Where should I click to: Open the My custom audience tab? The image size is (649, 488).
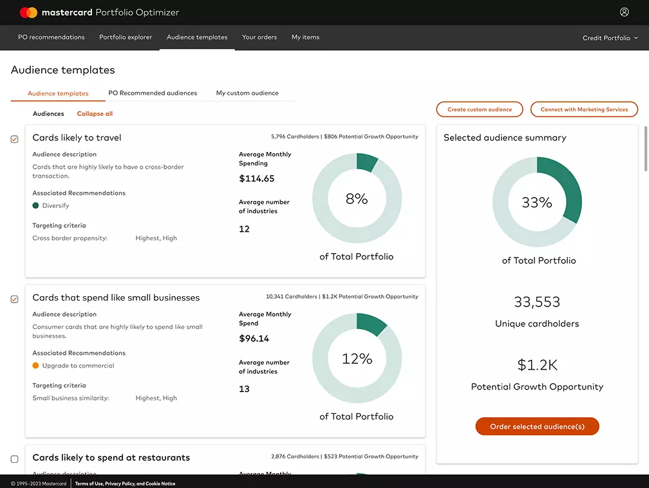point(247,93)
